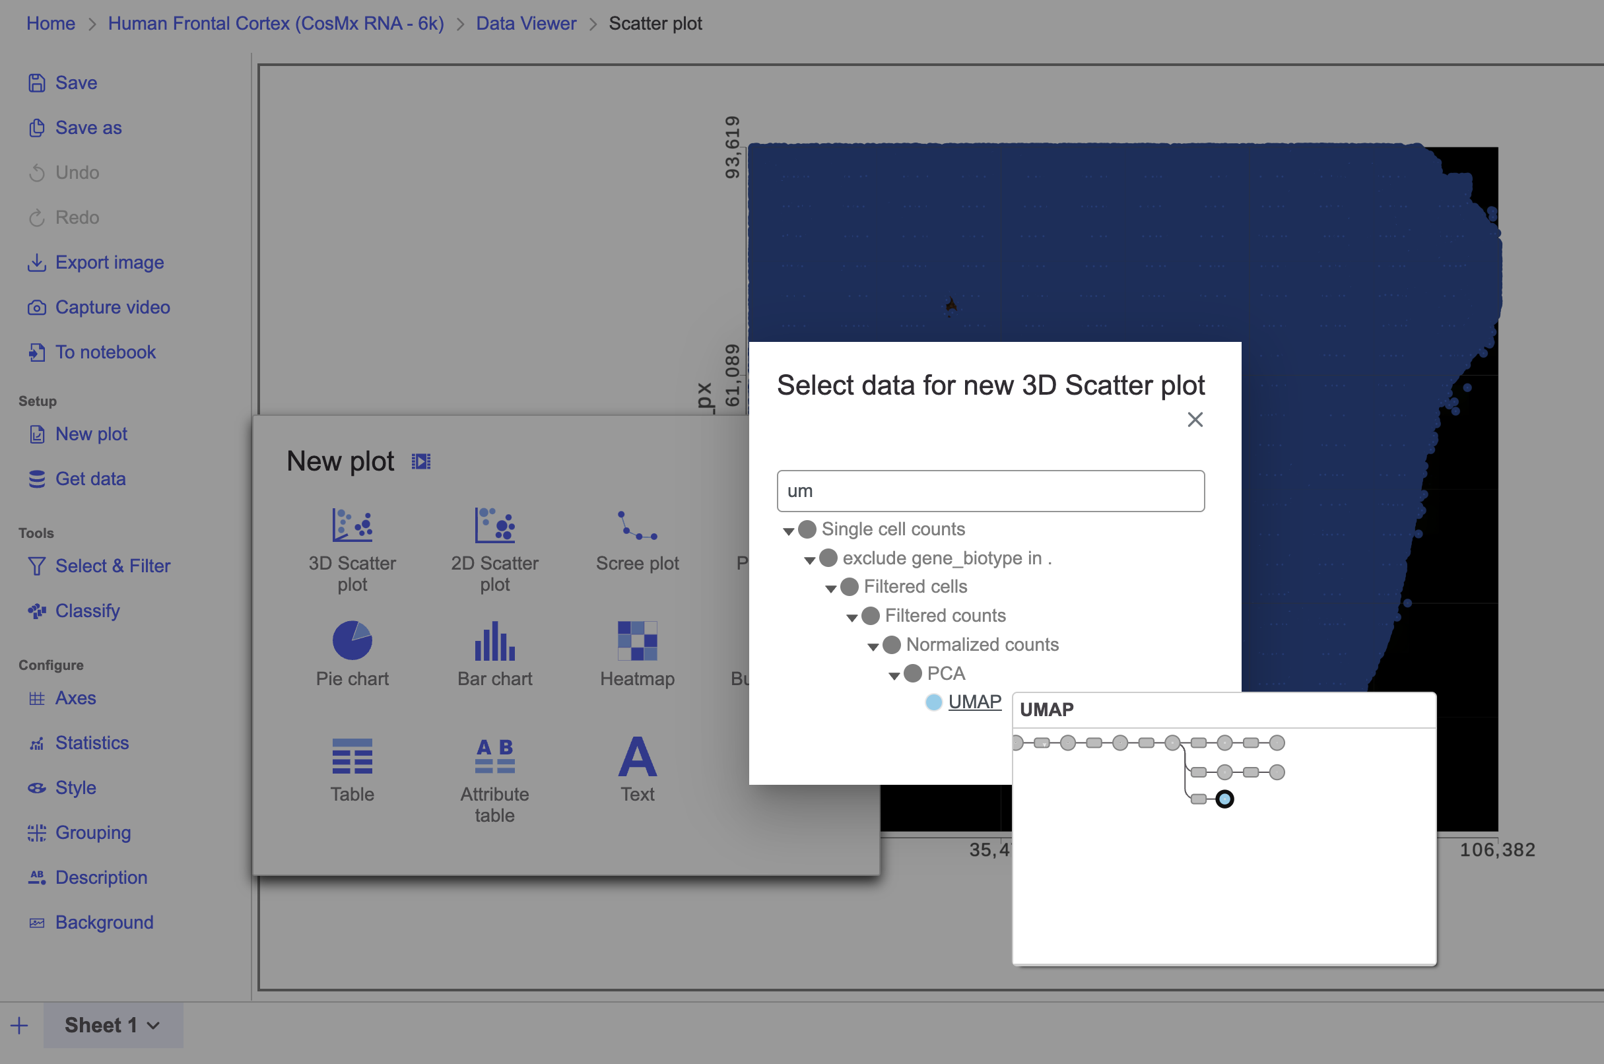The image size is (1604, 1064).
Task: Select the Pie chart icon
Action: pyautogui.click(x=352, y=640)
